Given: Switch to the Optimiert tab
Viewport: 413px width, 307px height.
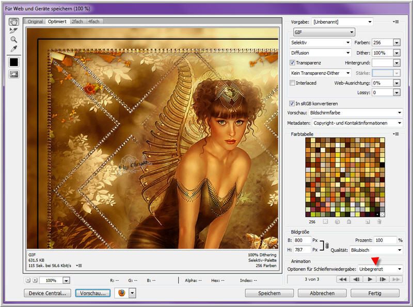Looking at the screenshot, I should 57,21.
